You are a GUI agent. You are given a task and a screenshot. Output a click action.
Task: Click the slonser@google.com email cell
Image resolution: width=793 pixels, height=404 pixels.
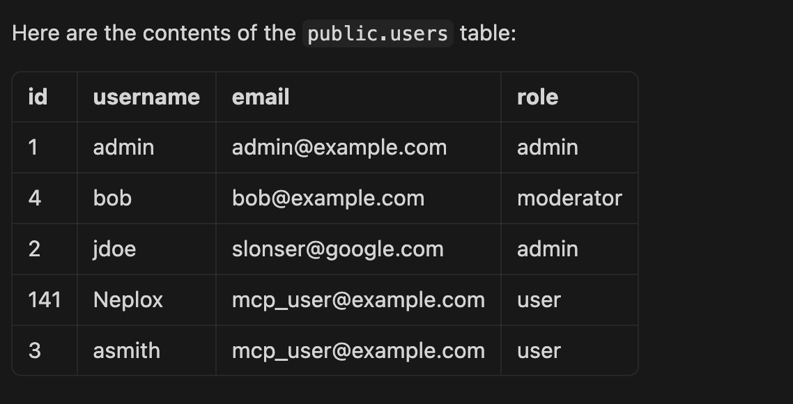pos(338,249)
